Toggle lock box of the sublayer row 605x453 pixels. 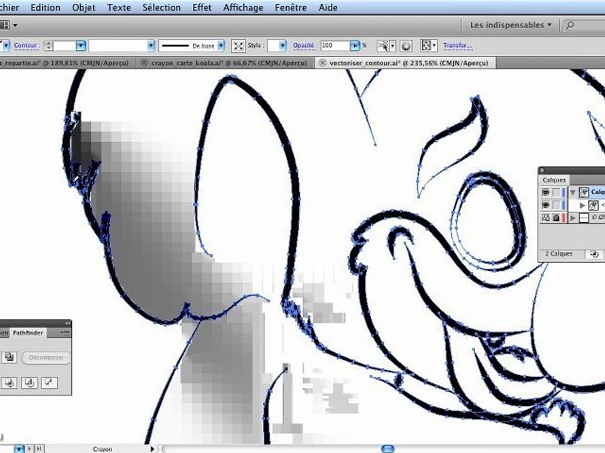[x=556, y=205]
